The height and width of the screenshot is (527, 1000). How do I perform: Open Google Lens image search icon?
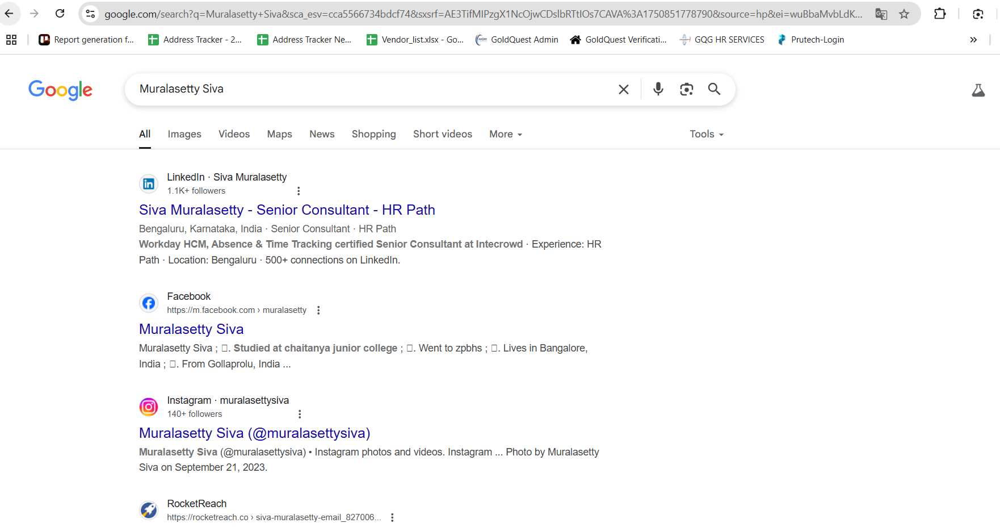click(686, 89)
